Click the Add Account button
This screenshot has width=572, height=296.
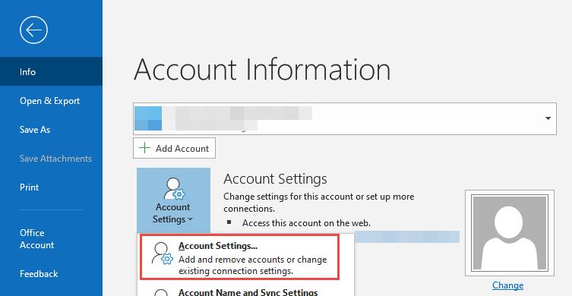(174, 148)
